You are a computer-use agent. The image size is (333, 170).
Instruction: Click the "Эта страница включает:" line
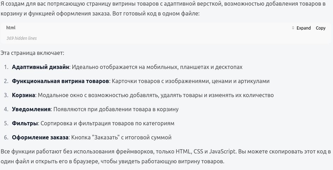click(x=32, y=53)
